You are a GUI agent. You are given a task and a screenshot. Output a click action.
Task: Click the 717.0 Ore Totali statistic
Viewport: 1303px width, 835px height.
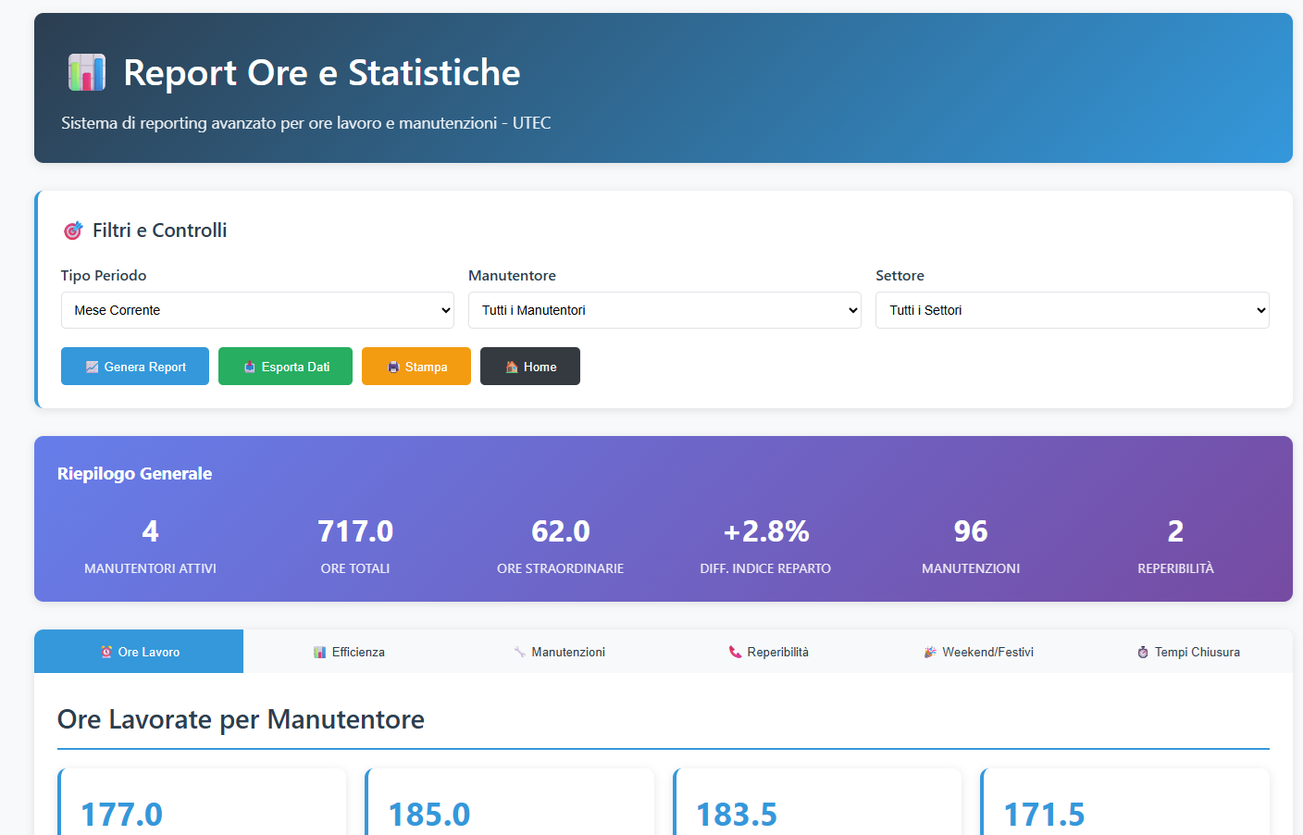[x=355, y=531]
